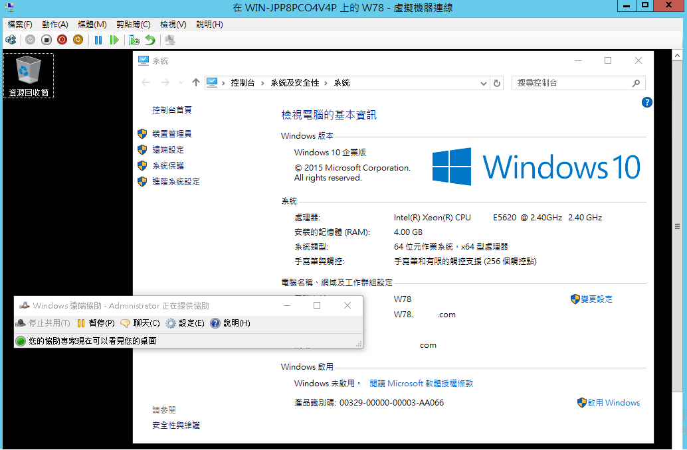This screenshot has width=687, height=450.
Task: Click 變更設定 link
Action: point(596,299)
